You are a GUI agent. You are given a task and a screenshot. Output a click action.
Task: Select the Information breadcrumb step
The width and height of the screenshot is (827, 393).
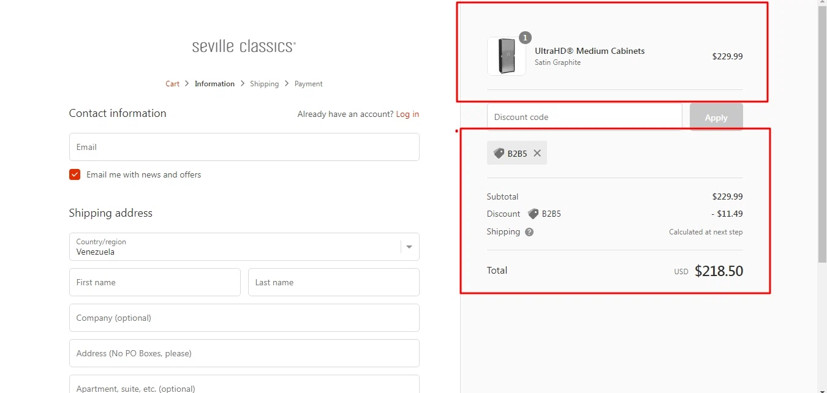(x=214, y=84)
